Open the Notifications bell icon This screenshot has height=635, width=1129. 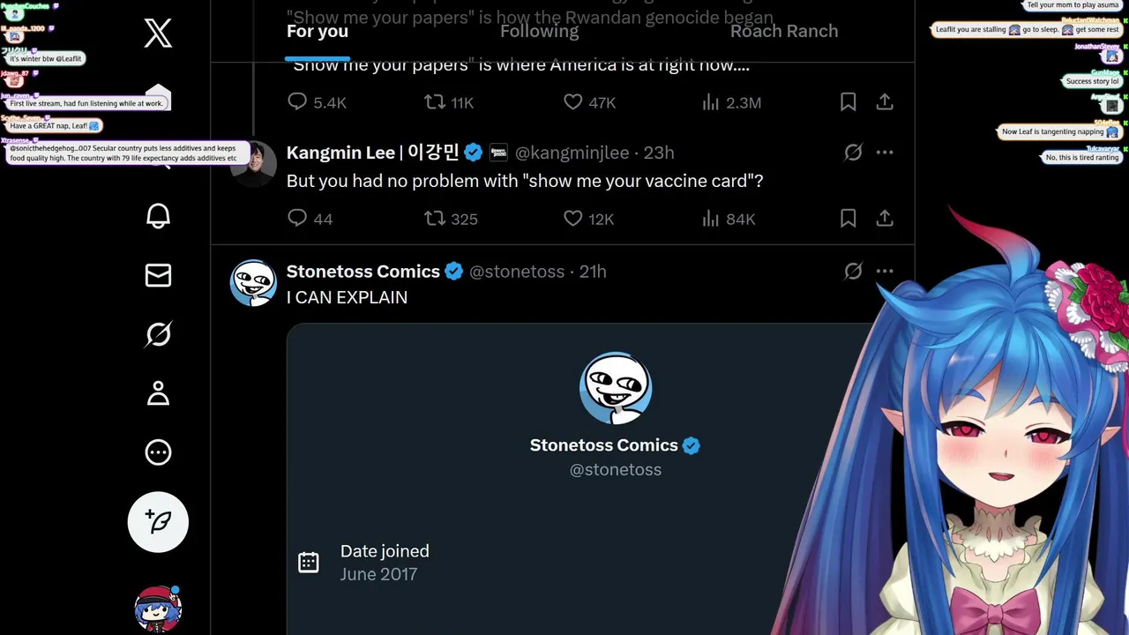[158, 216]
